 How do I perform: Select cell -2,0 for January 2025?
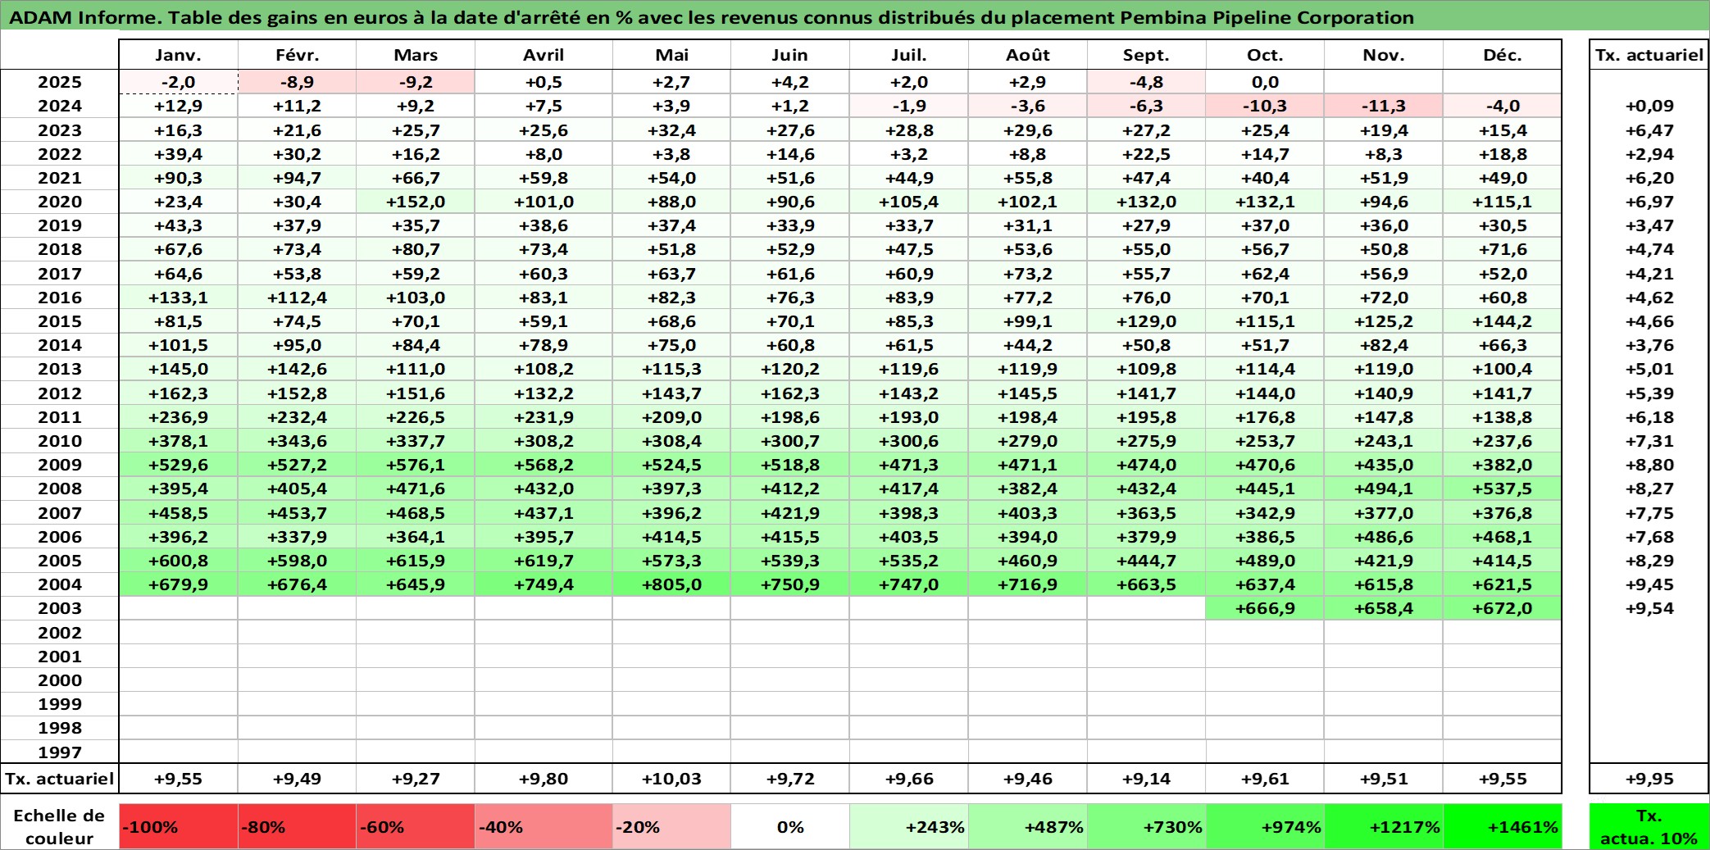178,82
